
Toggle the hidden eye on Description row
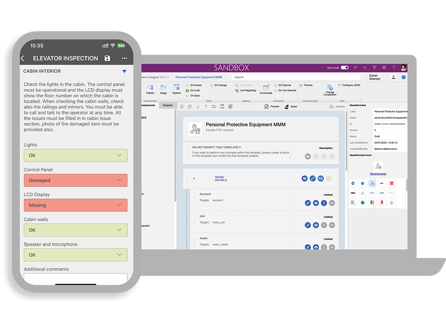click(x=308, y=156)
